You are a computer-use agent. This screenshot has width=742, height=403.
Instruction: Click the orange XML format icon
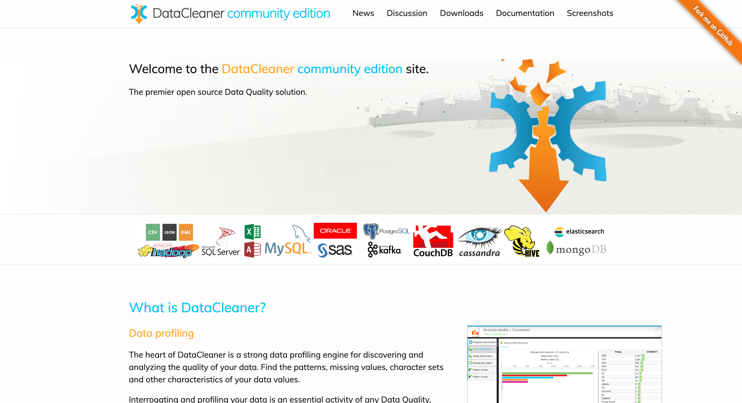click(186, 232)
